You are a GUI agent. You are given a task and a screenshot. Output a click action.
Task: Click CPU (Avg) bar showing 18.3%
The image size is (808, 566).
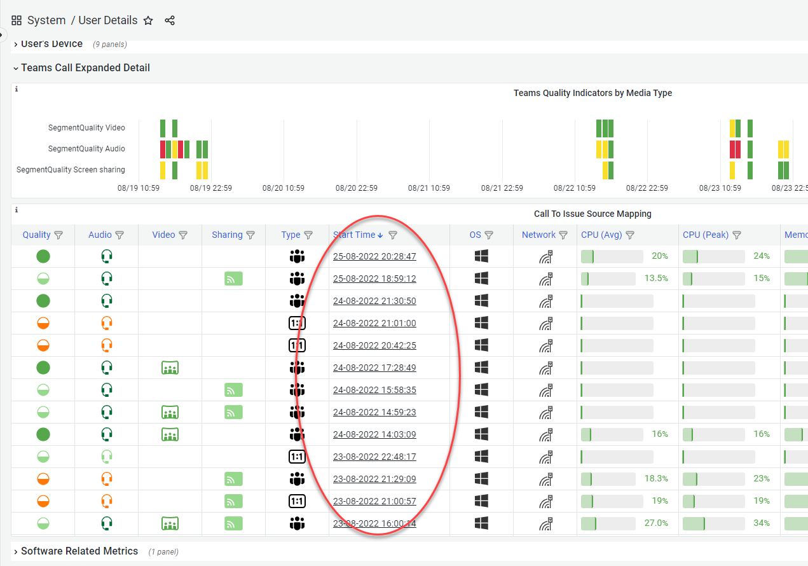(x=608, y=479)
